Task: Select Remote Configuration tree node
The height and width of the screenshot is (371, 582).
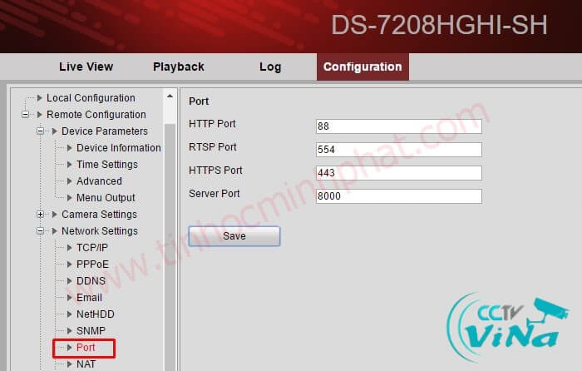Action: (x=96, y=115)
